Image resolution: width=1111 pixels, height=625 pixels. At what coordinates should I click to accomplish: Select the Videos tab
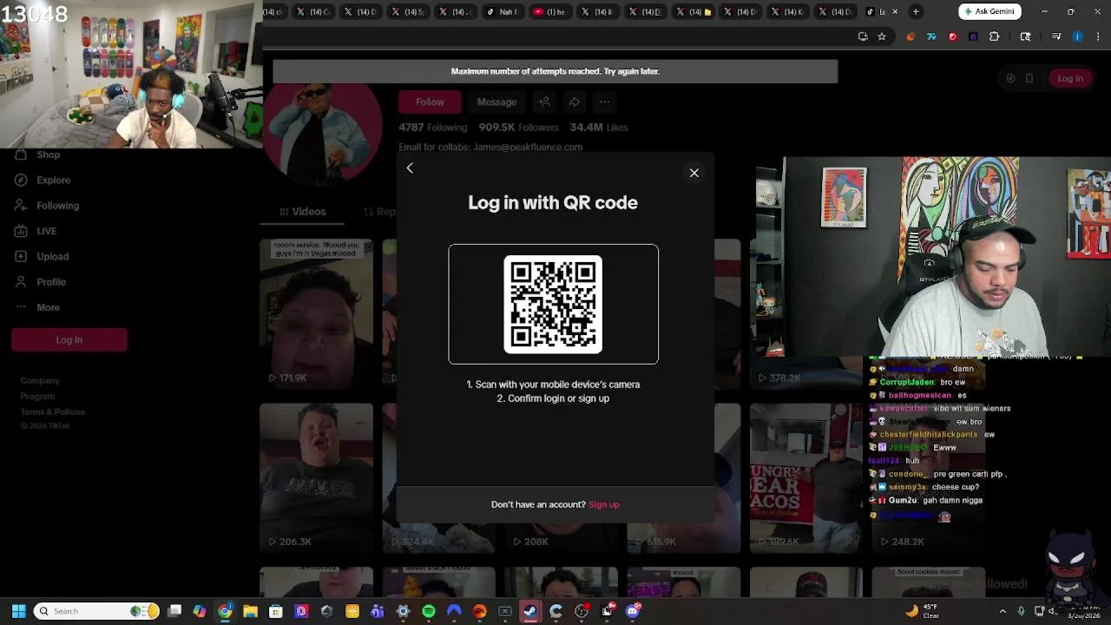point(303,211)
